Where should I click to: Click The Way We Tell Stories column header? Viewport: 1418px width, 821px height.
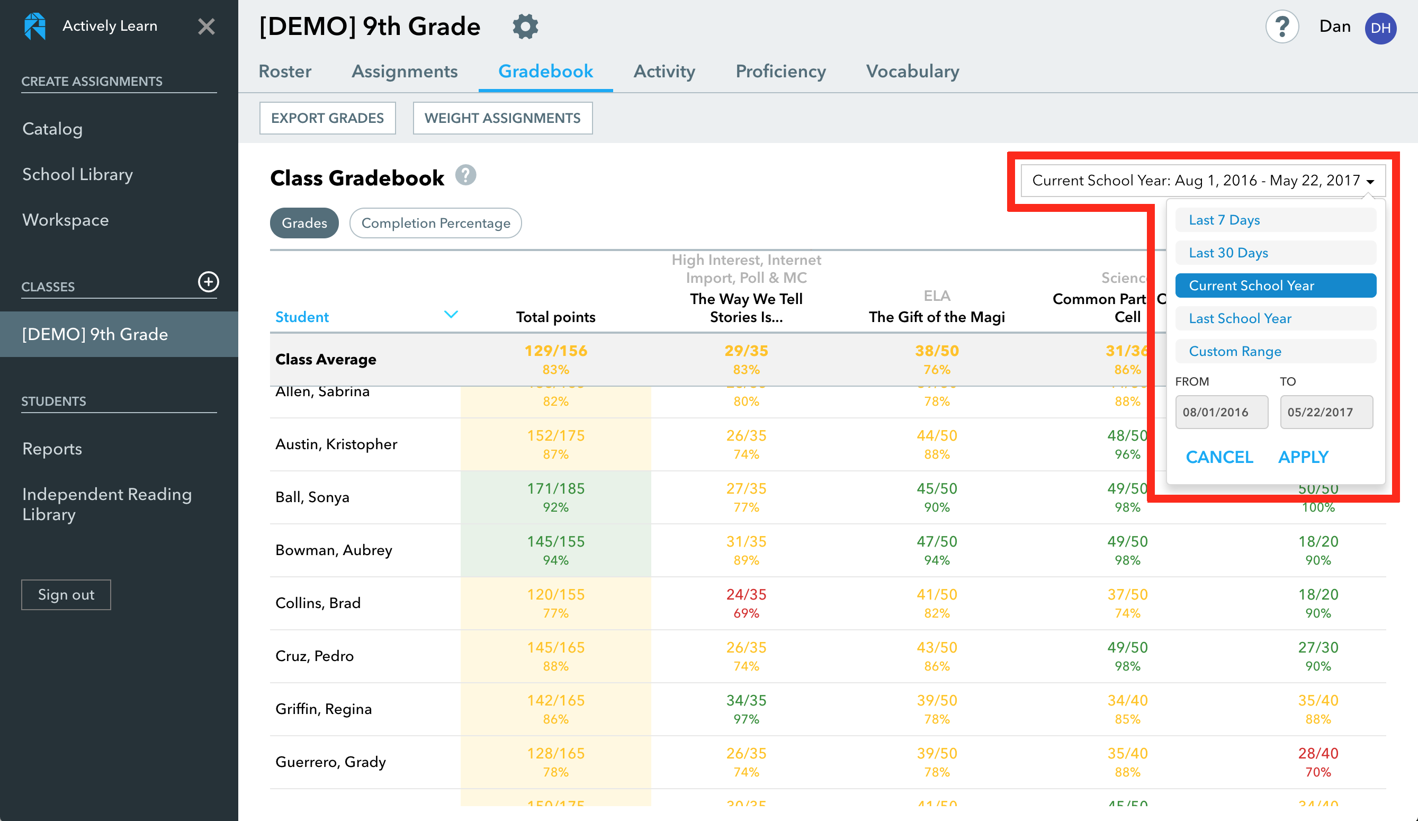(x=746, y=308)
